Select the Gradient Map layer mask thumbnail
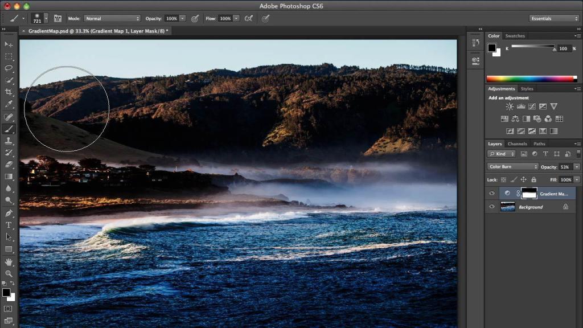 [529, 194]
